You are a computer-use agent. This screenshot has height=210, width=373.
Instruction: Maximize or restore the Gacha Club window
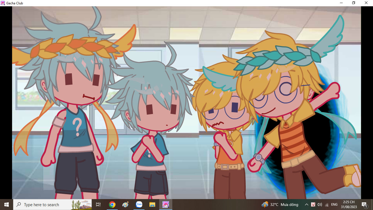click(354, 3)
